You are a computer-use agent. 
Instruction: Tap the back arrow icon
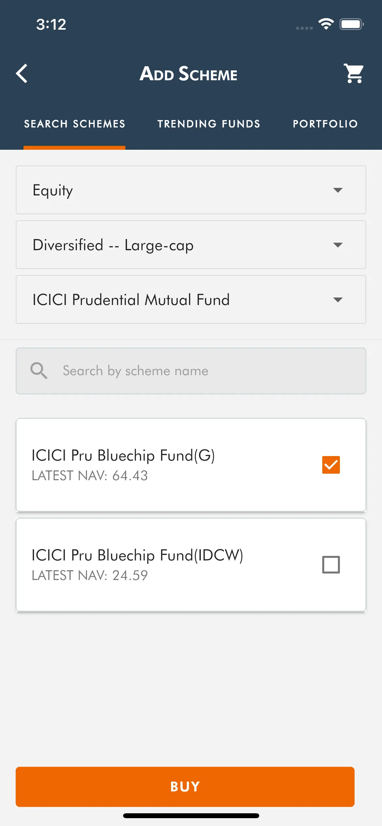(22, 74)
